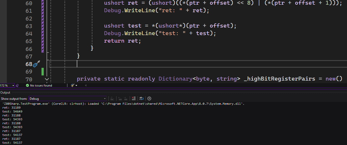Click the System.Memory.dll loaded message line

[x=123, y=104]
